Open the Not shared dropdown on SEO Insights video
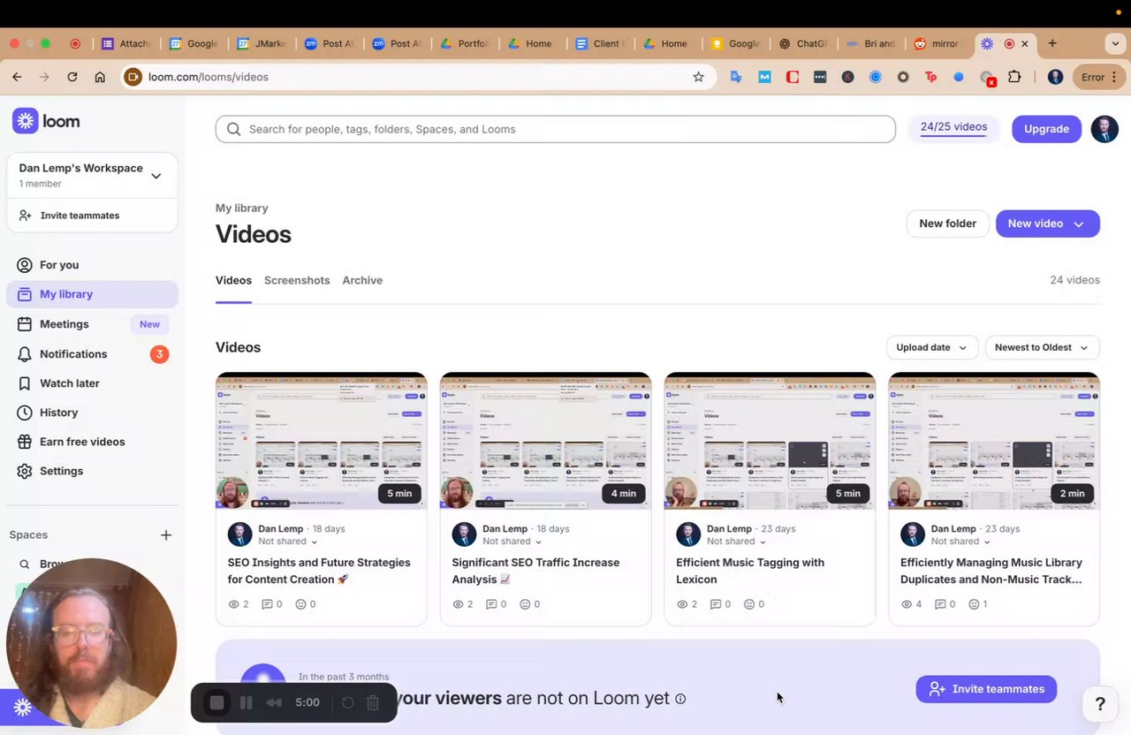The width and height of the screenshot is (1131, 735). [288, 542]
